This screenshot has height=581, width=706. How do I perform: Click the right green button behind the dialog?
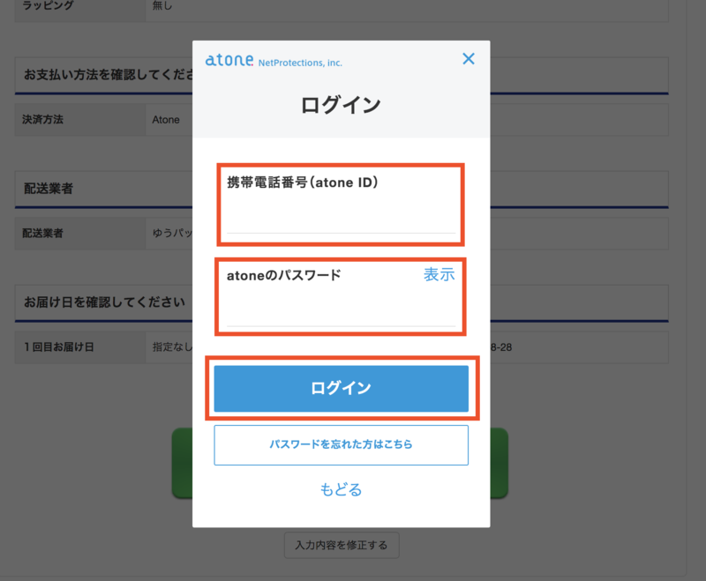(x=499, y=463)
